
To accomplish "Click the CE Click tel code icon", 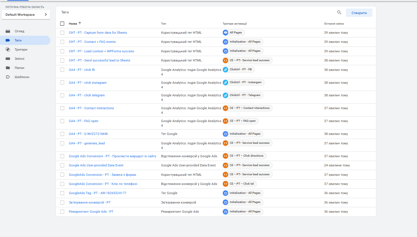I will (x=226, y=184).
